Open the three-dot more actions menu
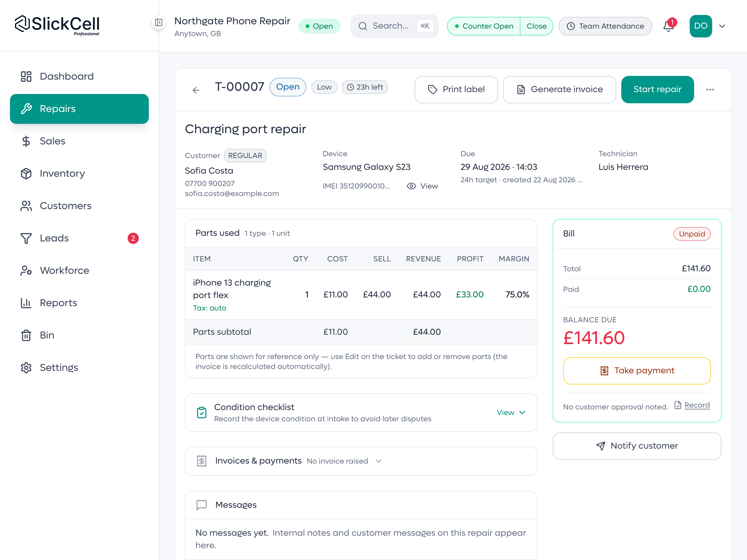 click(710, 90)
